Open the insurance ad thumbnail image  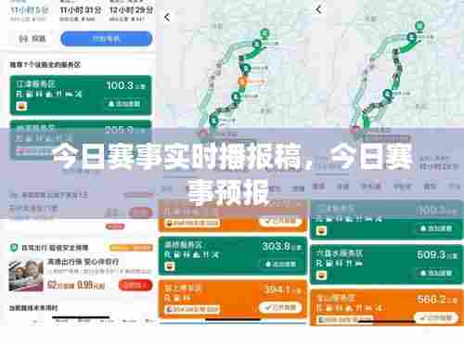pos(26,276)
